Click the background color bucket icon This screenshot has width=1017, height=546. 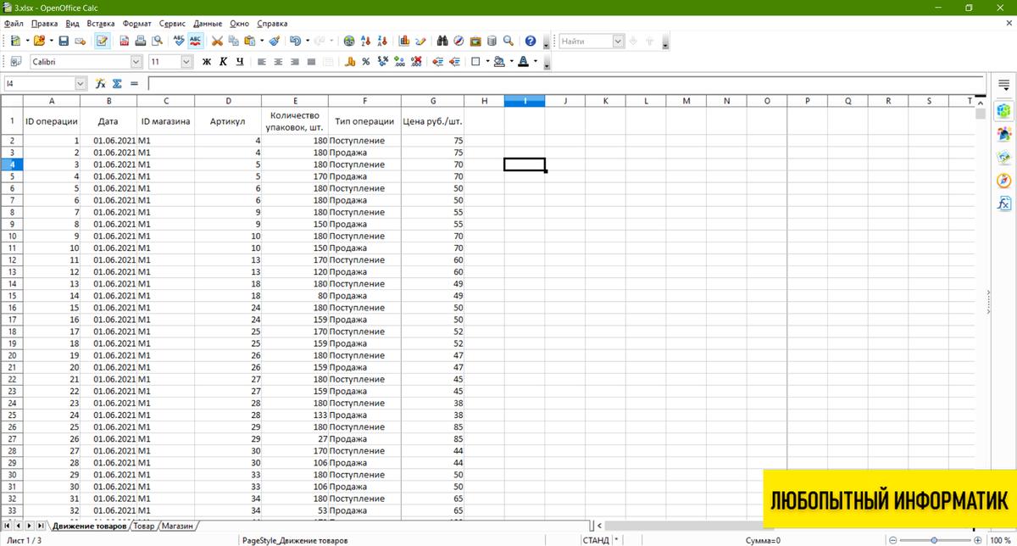click(x=498, y=62)
